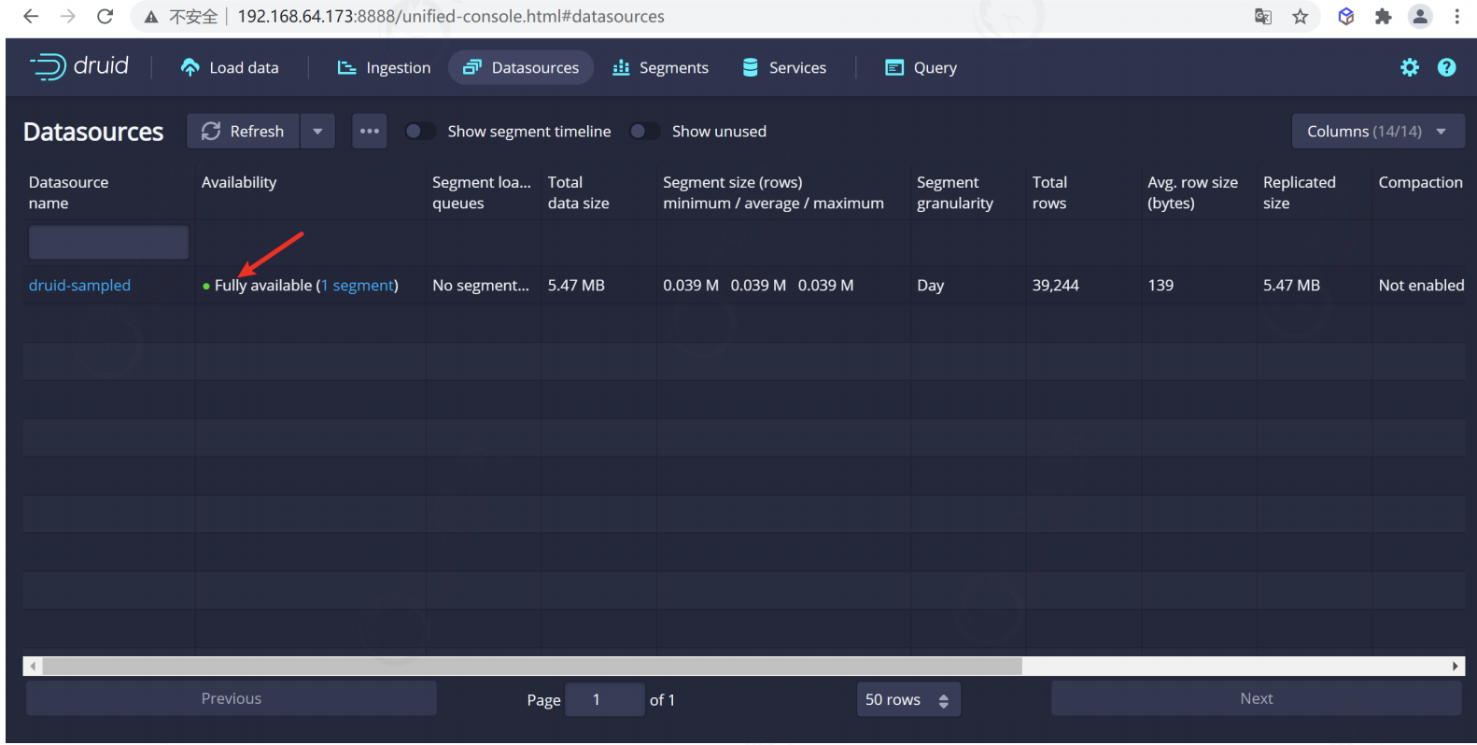
Task: Open the browser three-dot menu
Action: [1456, 17]
